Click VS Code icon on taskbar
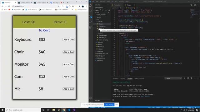This screenshot has height=112, width=200. tap(69, 110)
